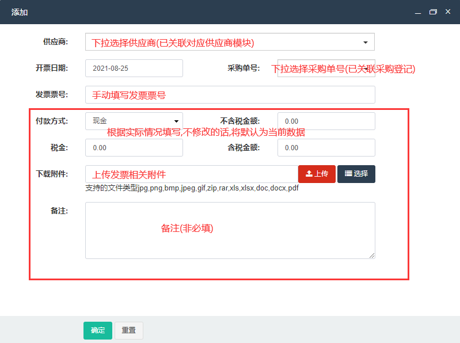Click the green 确定 confirm button
Image resolution: width=460 pixels, height=343 pixels.
point(98,330)
